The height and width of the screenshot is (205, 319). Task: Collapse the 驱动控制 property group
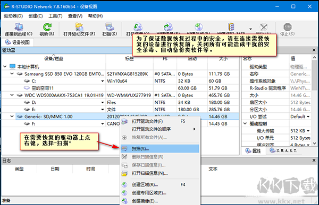tap(245, 123)
